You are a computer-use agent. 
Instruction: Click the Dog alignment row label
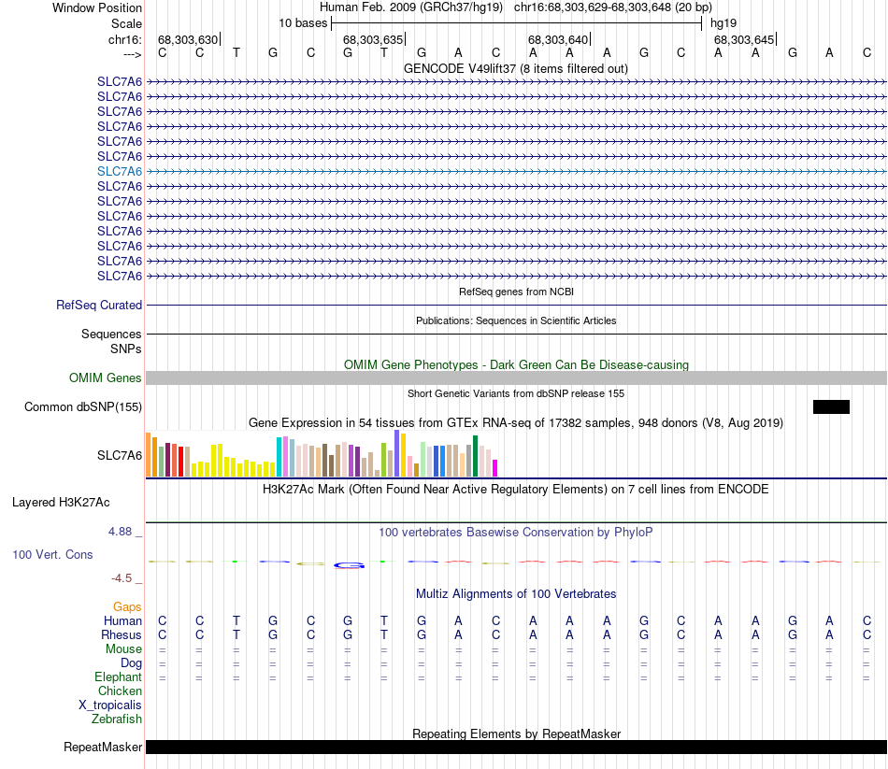[x=131, y=663]
